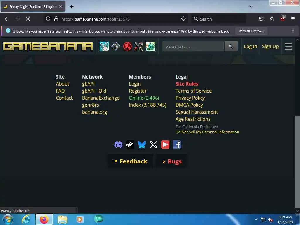This screenshot has height=225, width=300.
Task: Open the Site Rules link
Action: (x=187, y=84)
